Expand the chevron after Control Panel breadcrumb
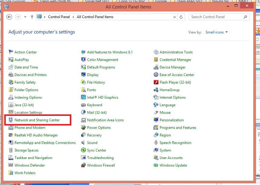 pos(73,17)
